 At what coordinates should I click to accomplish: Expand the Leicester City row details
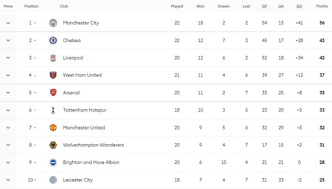pyautogui.click(x=8, y=180)
